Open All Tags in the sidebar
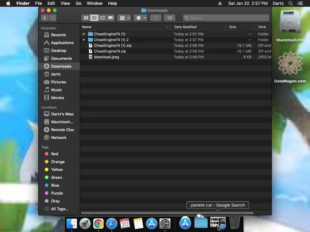Screen dimensions: 310x232 (x=59, y=209)
